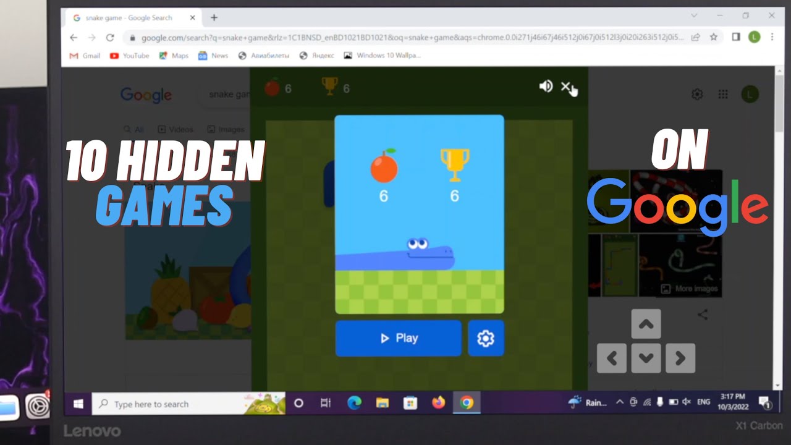Switch to the Images results tab

(x=226, y=129)
